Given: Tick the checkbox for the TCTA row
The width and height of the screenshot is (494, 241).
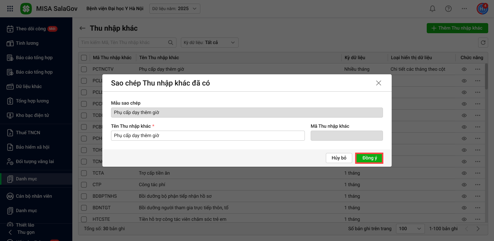Looking at the screenshot, I should click(x=84, y=173).
